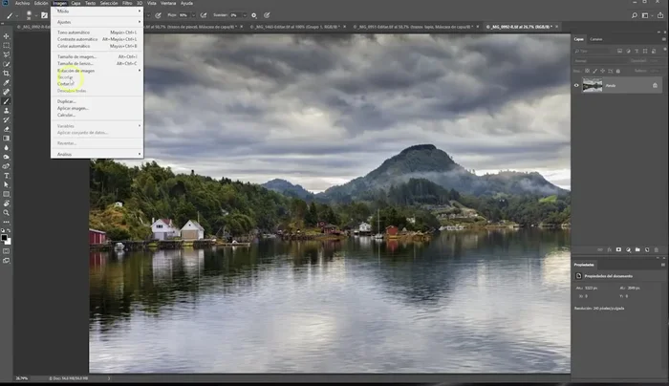
Task: Open the Filtro menu
Action: pyautogui.click(x=126, y=3)
